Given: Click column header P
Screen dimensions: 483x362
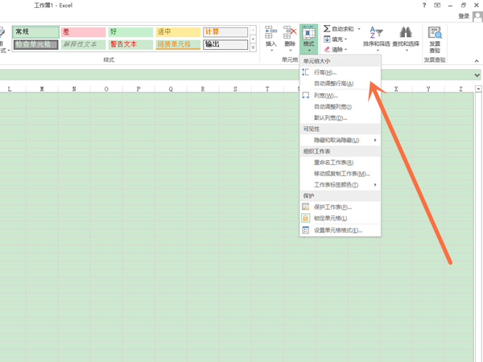Looking at the screenshot, I should click(138, 89).
